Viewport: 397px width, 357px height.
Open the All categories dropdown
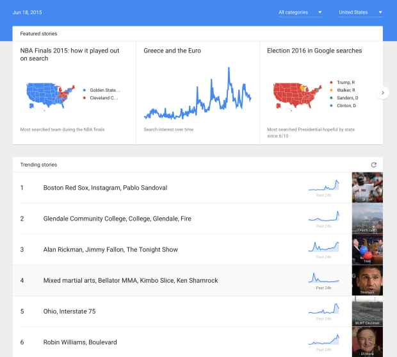[300, 12]
